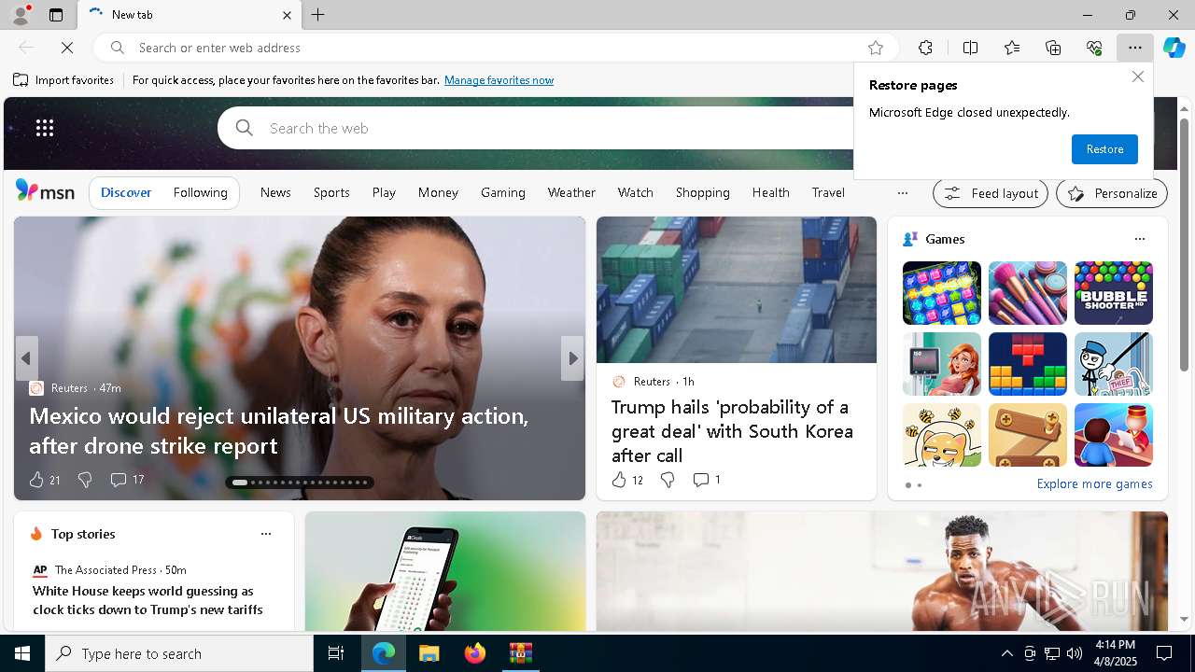
Task: Click Manage favorites now link
Action: click(499, 80)
